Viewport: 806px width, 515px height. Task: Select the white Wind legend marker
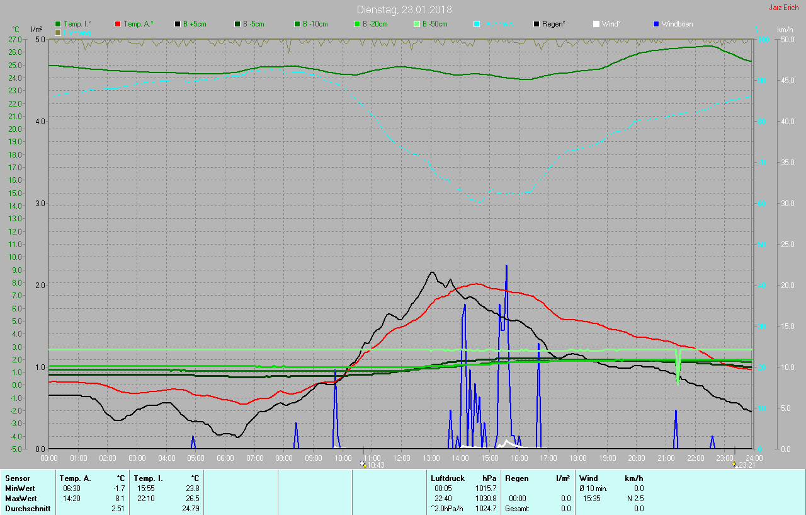tap(596, 24)
